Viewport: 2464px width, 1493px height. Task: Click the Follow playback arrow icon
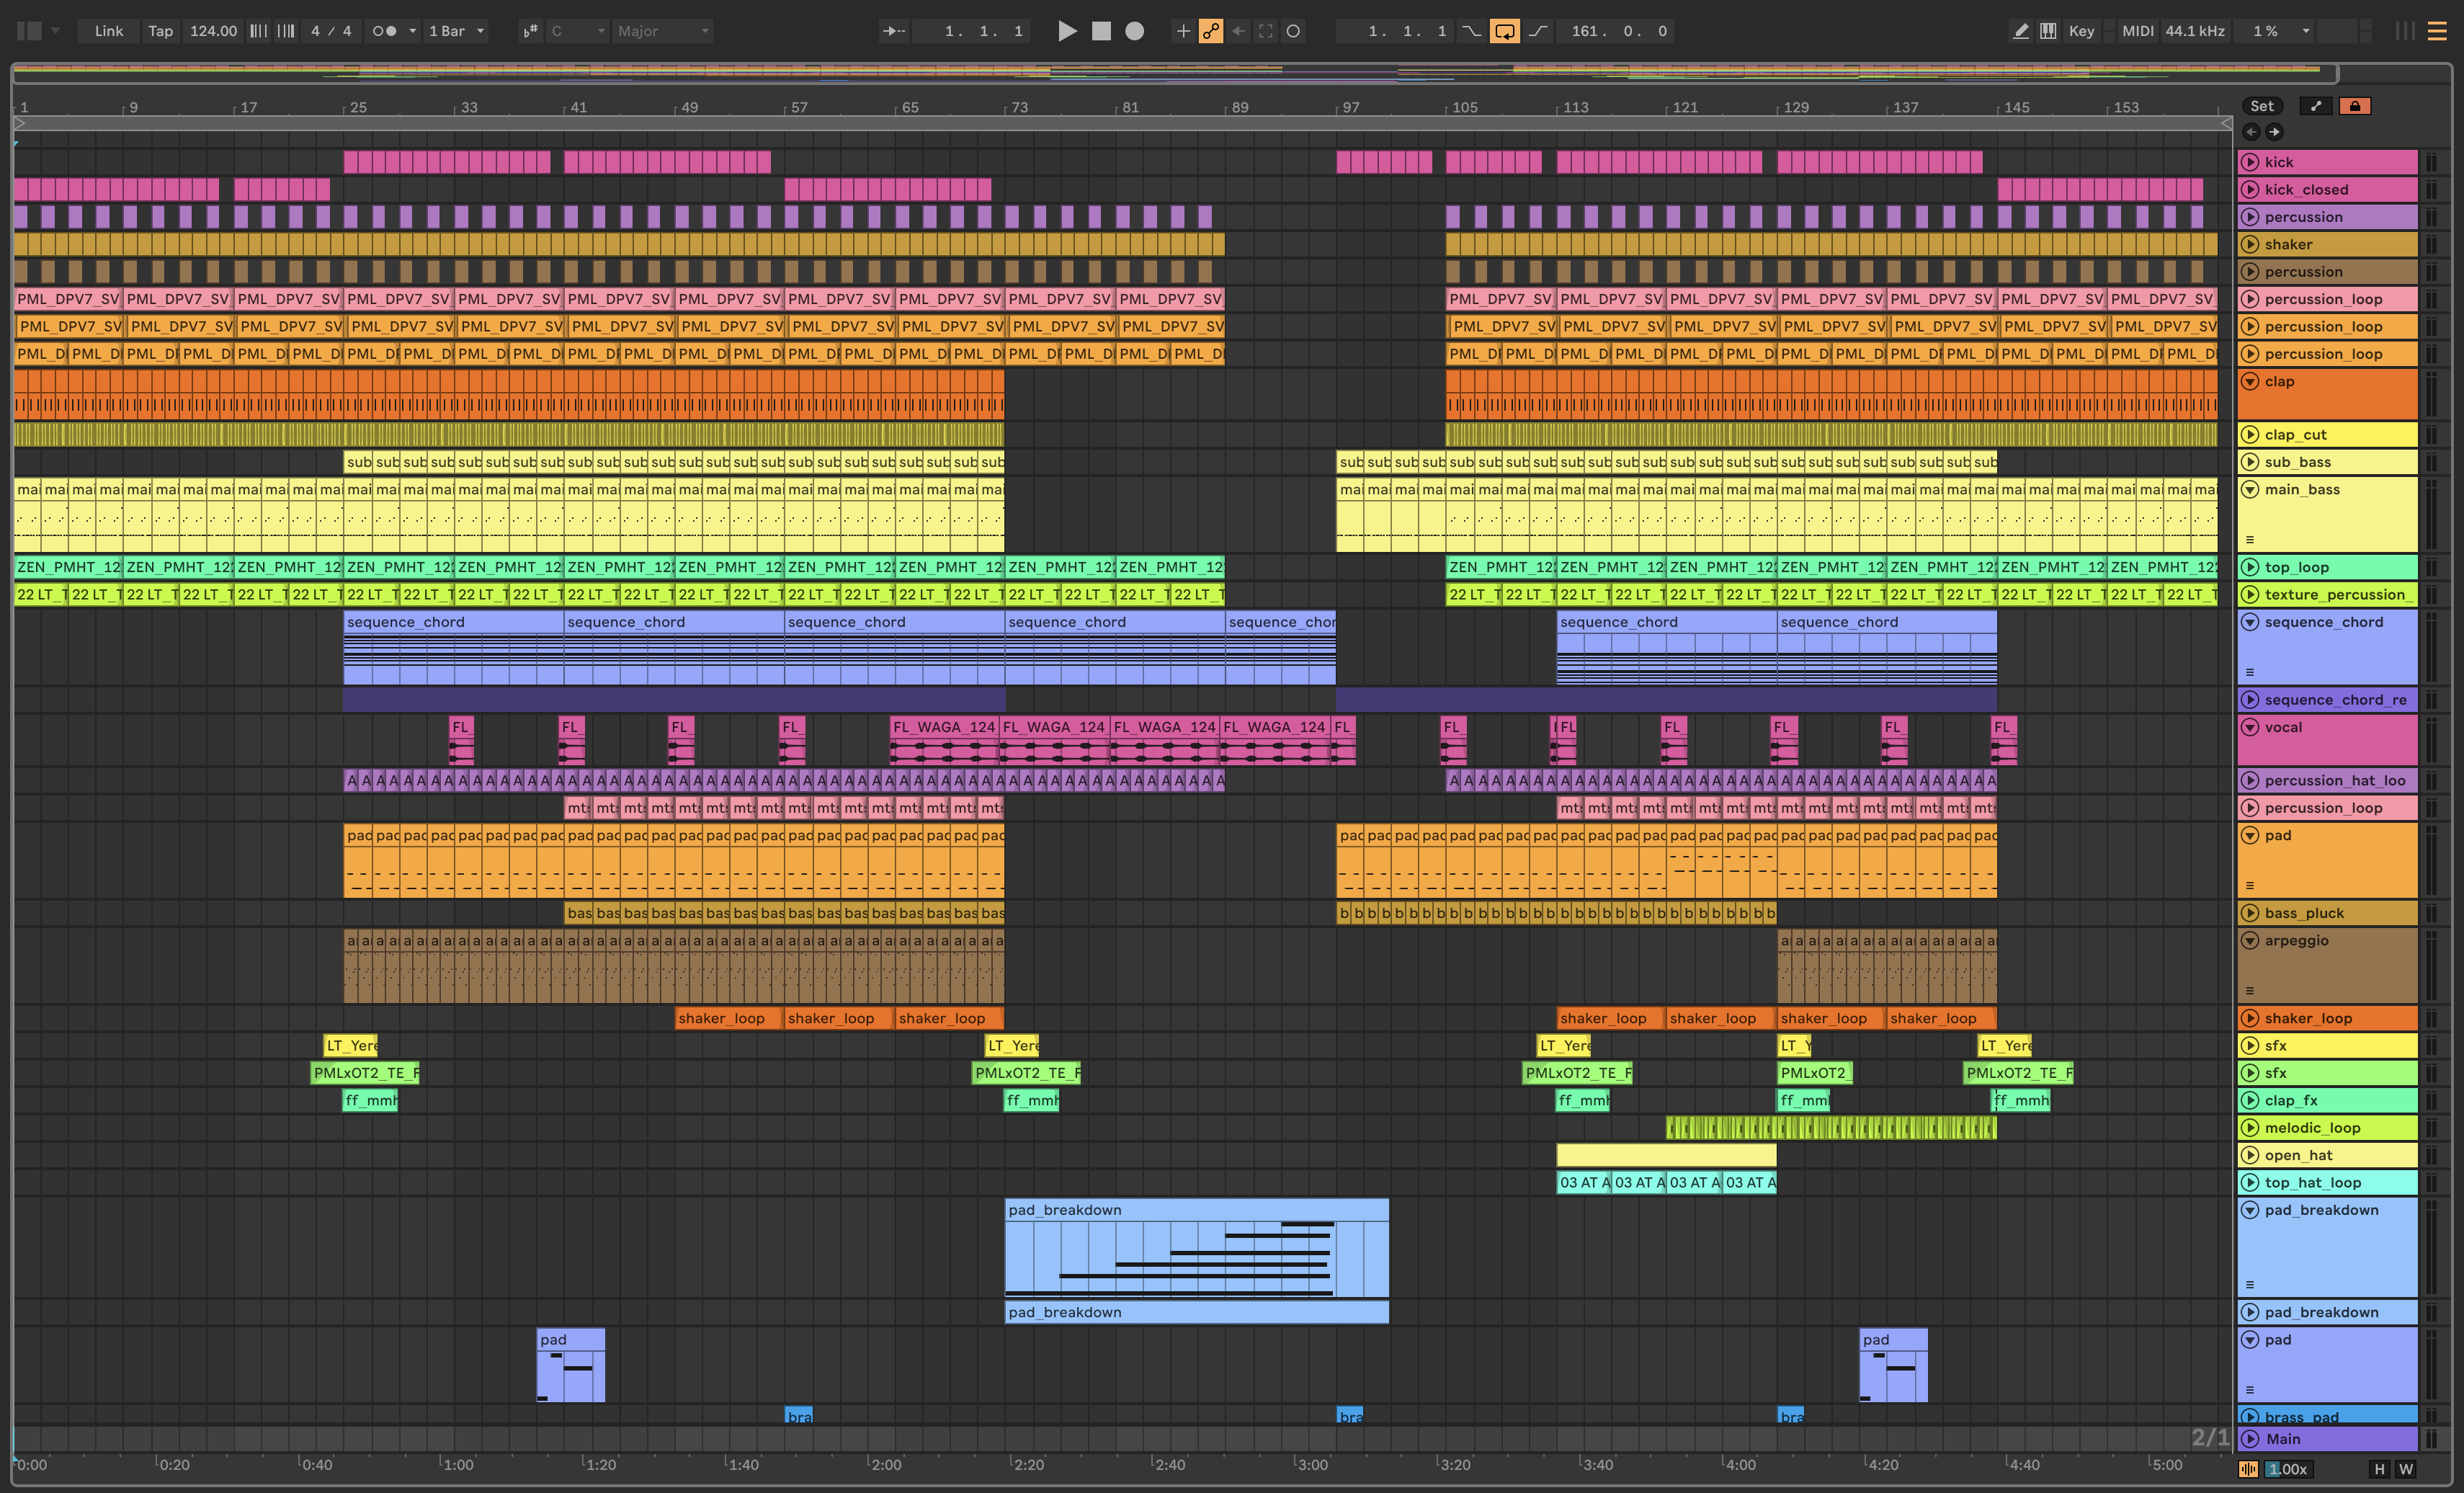[x=893, y=31]
